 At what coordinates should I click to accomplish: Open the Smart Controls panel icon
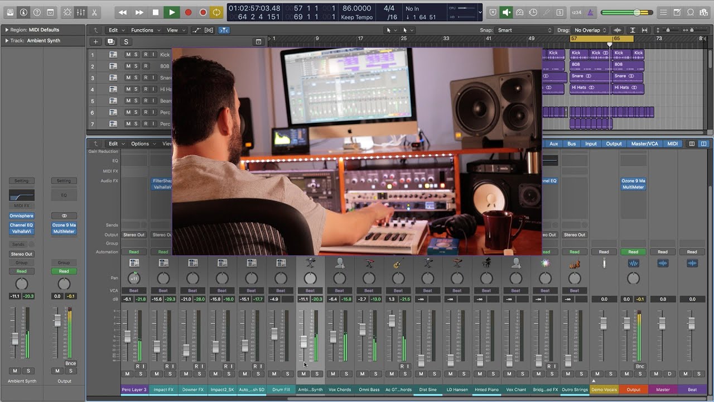(67, 11)
